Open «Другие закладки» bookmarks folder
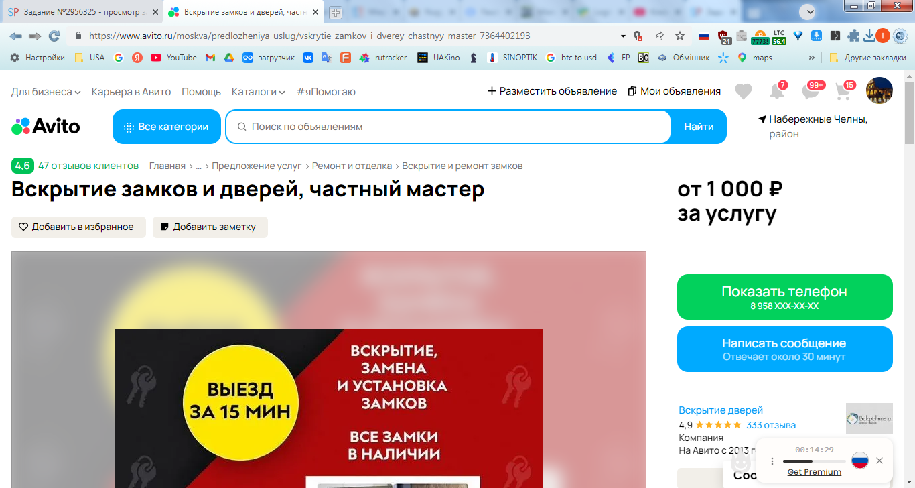The width and height of the screenshot is (915, 488). 867,58
